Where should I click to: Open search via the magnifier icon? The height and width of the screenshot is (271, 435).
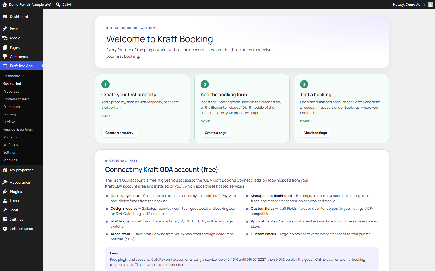point(58,4)
